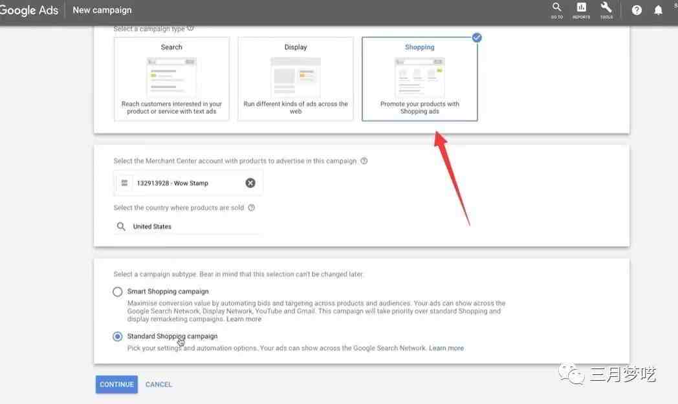
Task: Click the Select a campaign subtype text
Action: point(238,274)
